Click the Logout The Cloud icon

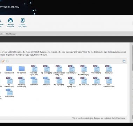point(22,23)
